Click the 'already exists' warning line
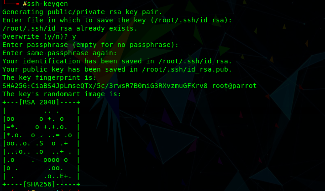The image size is (325, 191). (x=70, y=28)
